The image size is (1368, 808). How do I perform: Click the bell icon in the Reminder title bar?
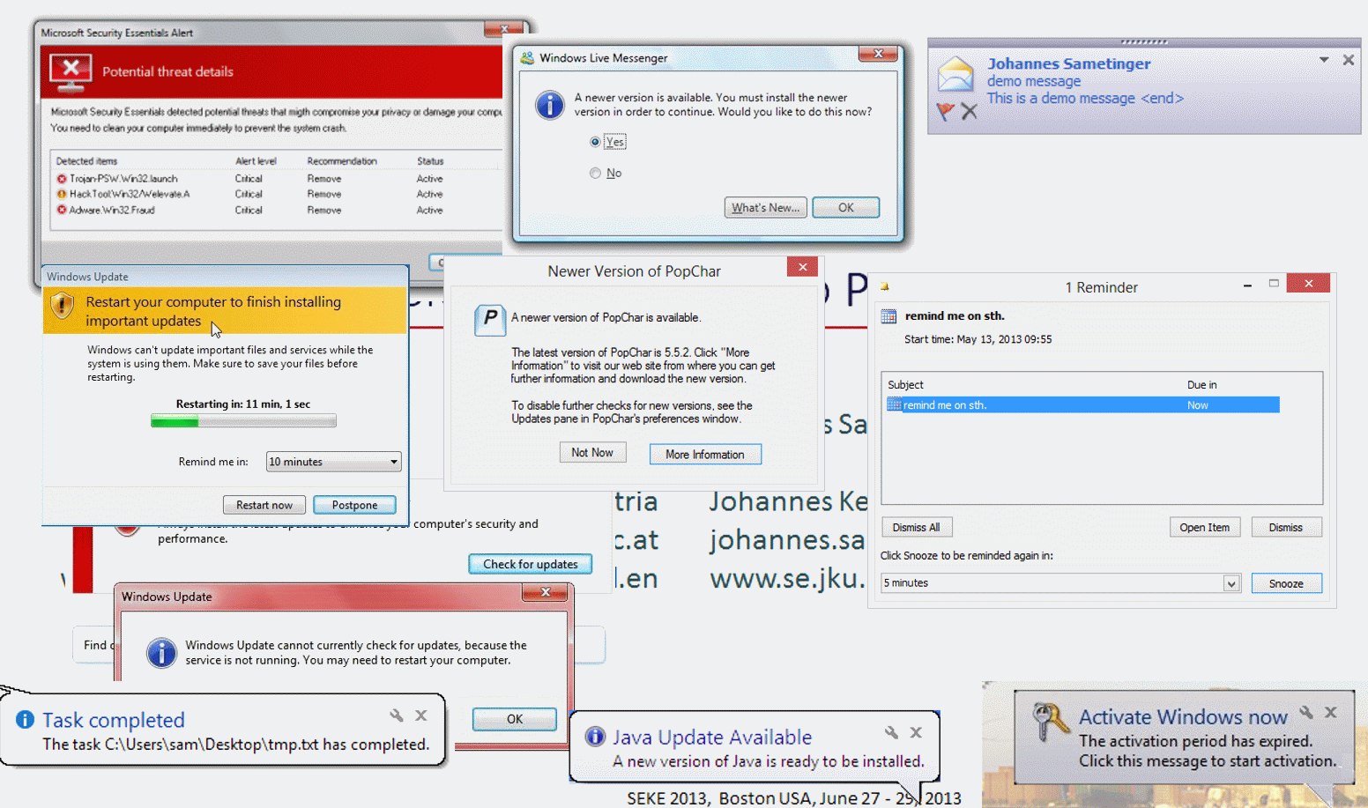point(885,286)
